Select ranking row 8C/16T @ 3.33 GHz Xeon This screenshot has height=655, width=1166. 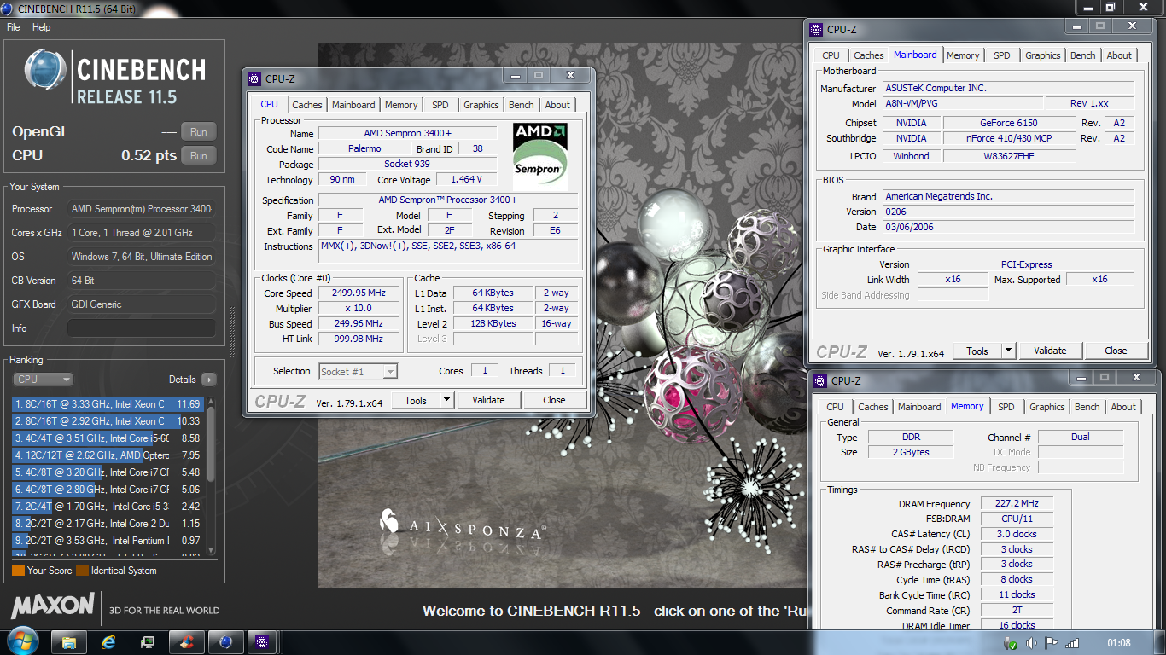click(108, 404)
